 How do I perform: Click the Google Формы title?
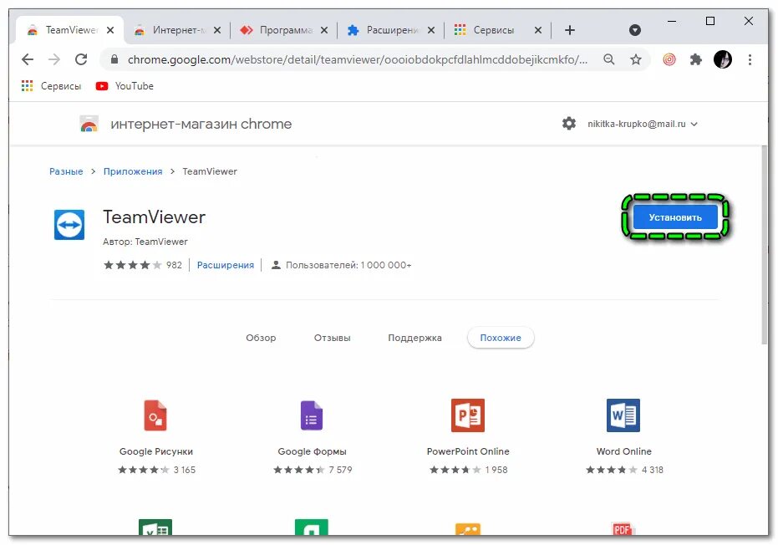pyautogui.click(x=312, y=451)
